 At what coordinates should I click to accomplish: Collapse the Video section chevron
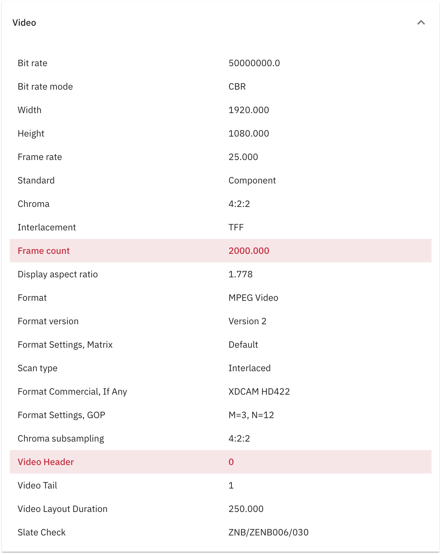(421, 22)
